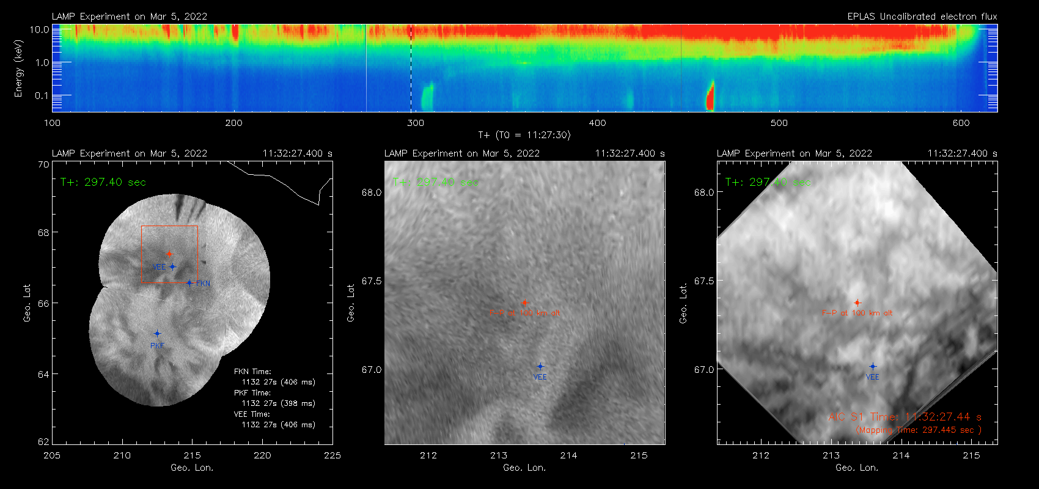Image resolution: width=1039 pixels, height=489 pixels.
Task: Click the '11:32:27.400 s' timestamp above the right panel
Action: tap(963, 153)
